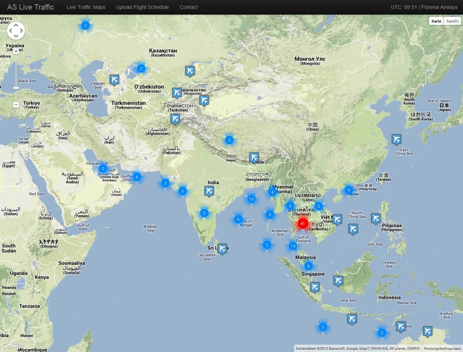Open cluster 3 near Pakistan coast
463x352 pixels.
165,183
